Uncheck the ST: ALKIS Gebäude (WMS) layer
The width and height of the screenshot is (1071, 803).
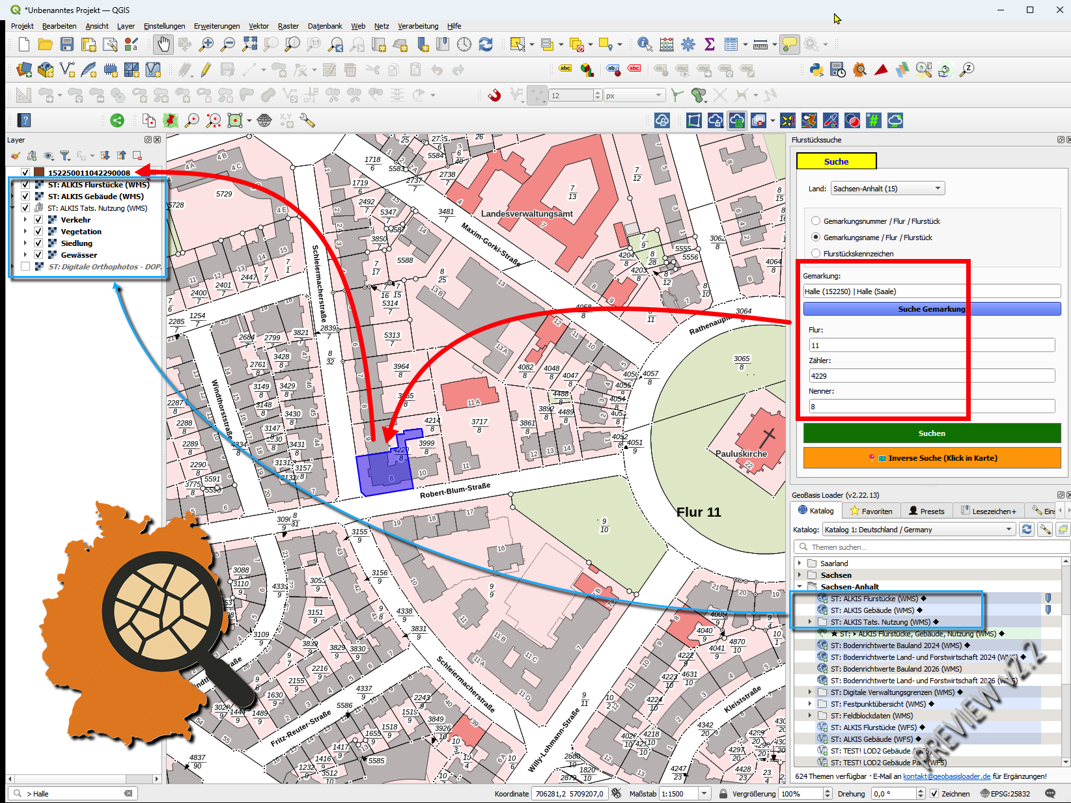tap(25, 197)
